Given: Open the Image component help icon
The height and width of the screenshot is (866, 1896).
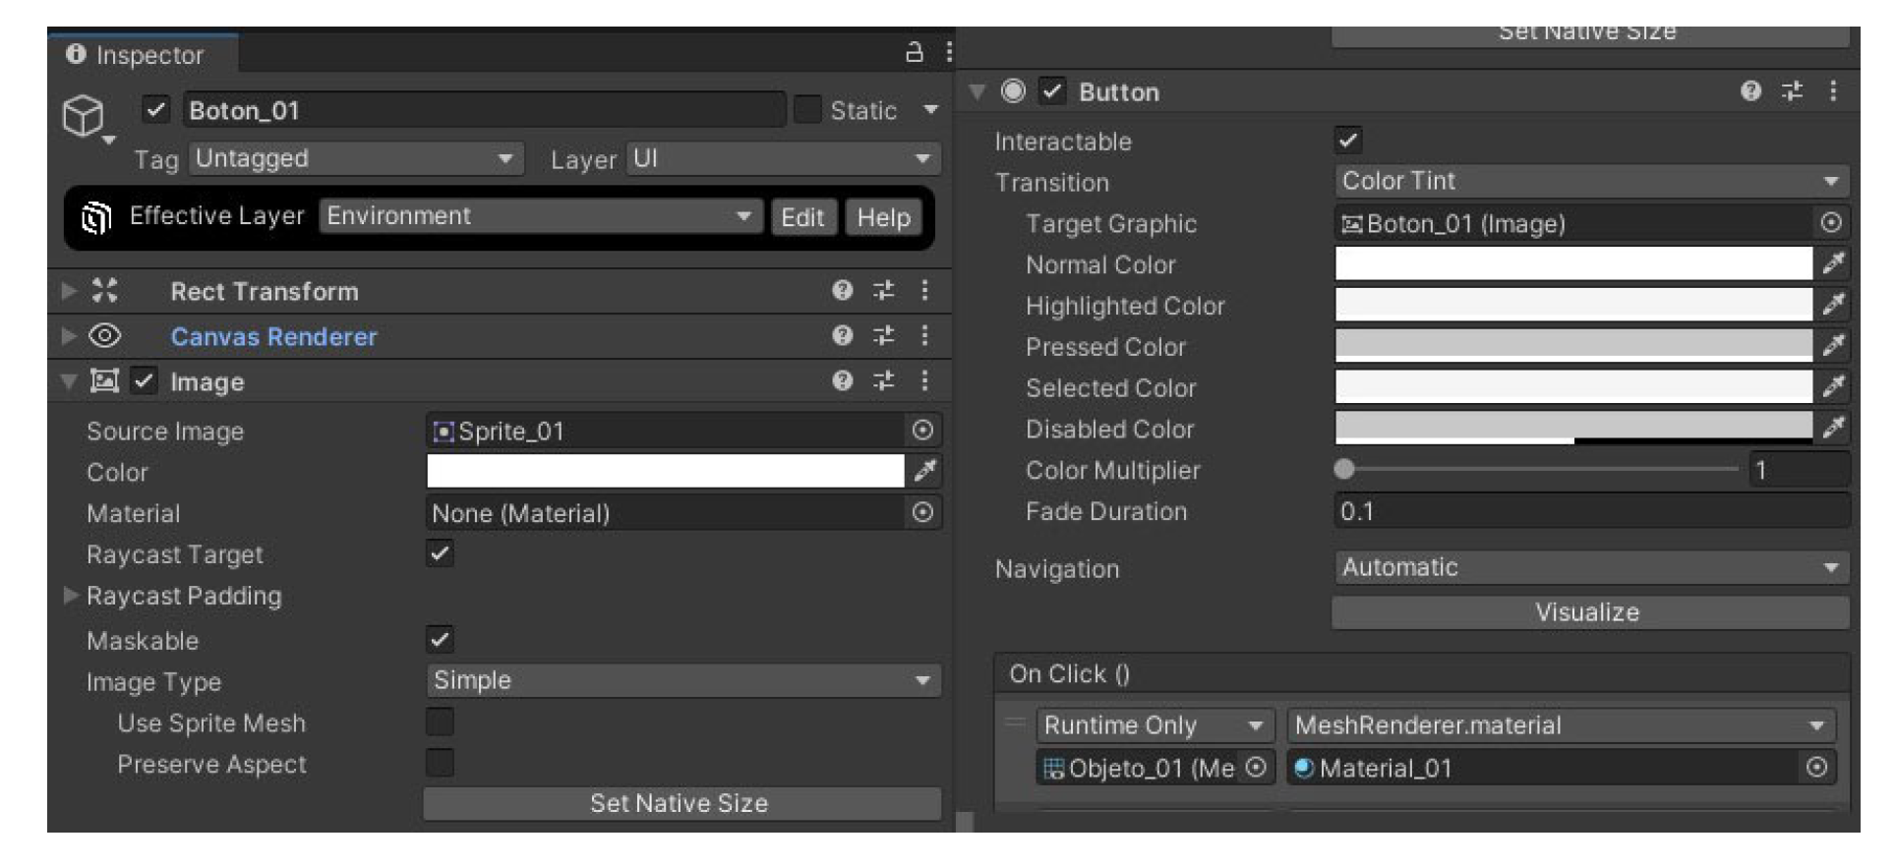Looking at the screenshot, I should 842,381.
